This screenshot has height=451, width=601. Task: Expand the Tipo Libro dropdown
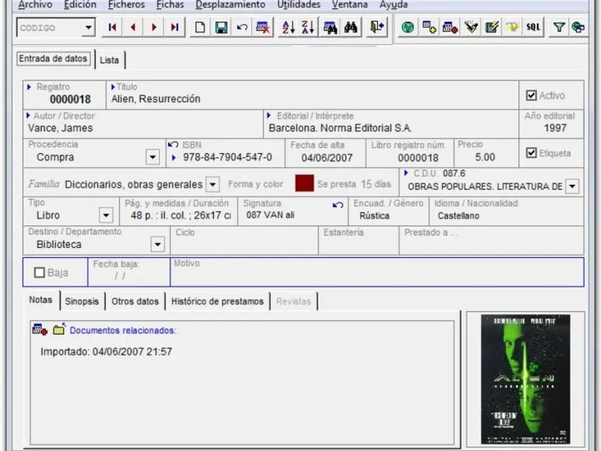click(106, 215)
